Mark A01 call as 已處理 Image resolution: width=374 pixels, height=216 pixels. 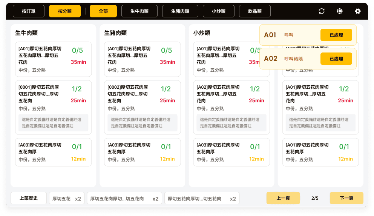(336, 35)
